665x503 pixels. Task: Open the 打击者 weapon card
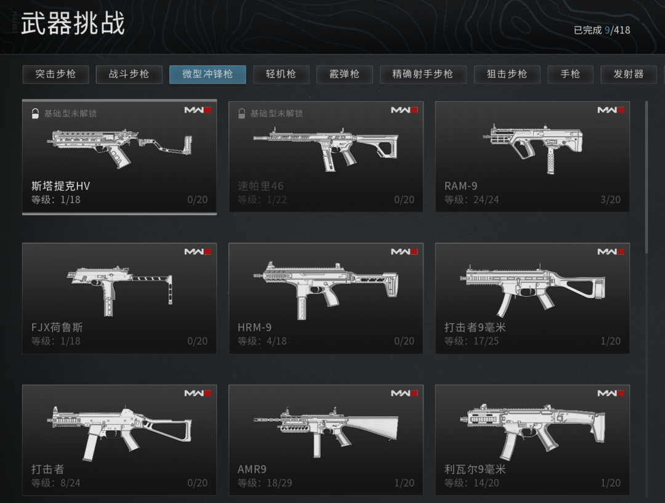click(119, 440)
